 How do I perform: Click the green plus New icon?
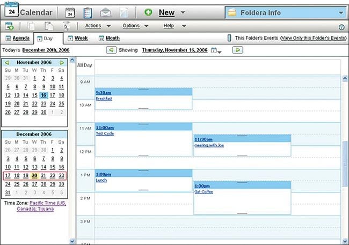tap(148, 12)
